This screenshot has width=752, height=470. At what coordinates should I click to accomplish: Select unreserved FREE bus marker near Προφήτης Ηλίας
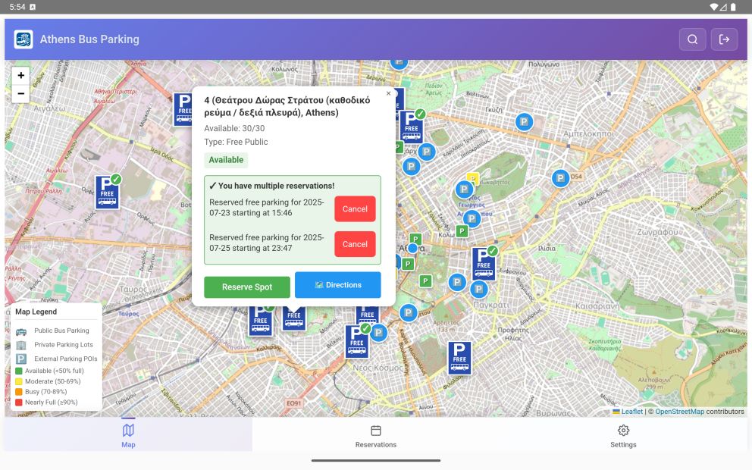pos(459,359)
